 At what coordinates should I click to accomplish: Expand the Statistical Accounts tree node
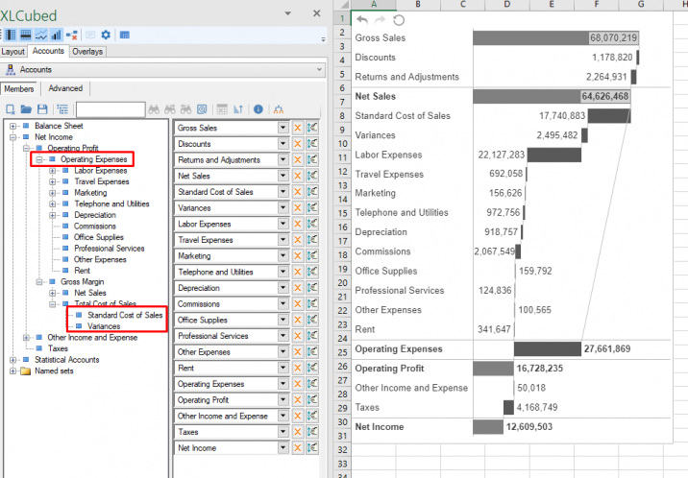(12, 360)
